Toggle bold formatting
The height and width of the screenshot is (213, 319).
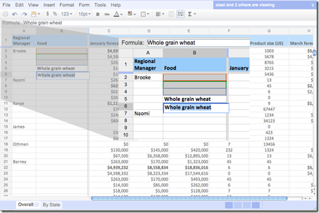pos(98,14)
